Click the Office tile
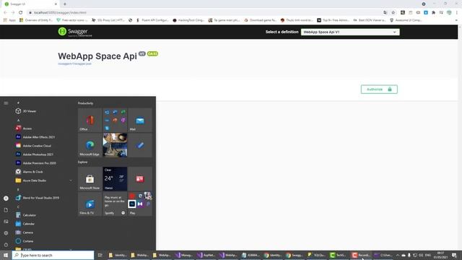 pyautogui.click(x=90, y=120)
